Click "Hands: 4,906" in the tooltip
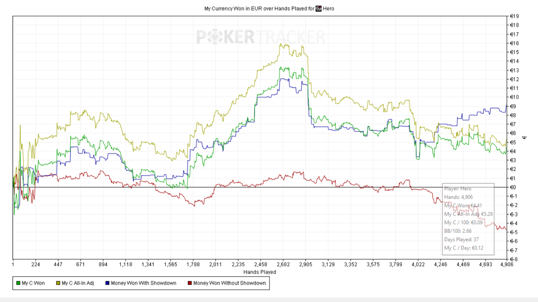Viewport: 538px width, 302px height. click(x=458, y=197)
